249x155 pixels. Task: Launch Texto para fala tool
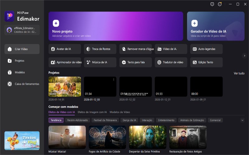pos(136,62)
